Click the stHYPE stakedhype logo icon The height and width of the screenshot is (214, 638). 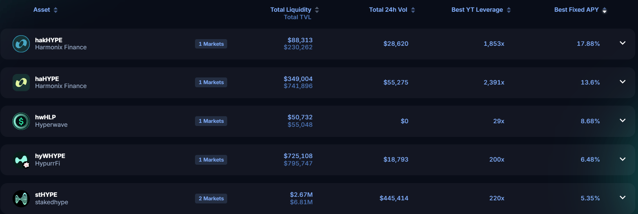tap(21, 199)
